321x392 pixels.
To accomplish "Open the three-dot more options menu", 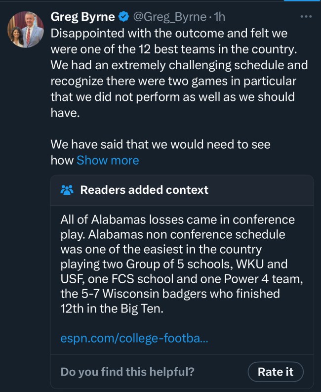I will click(x=306, y=17).
